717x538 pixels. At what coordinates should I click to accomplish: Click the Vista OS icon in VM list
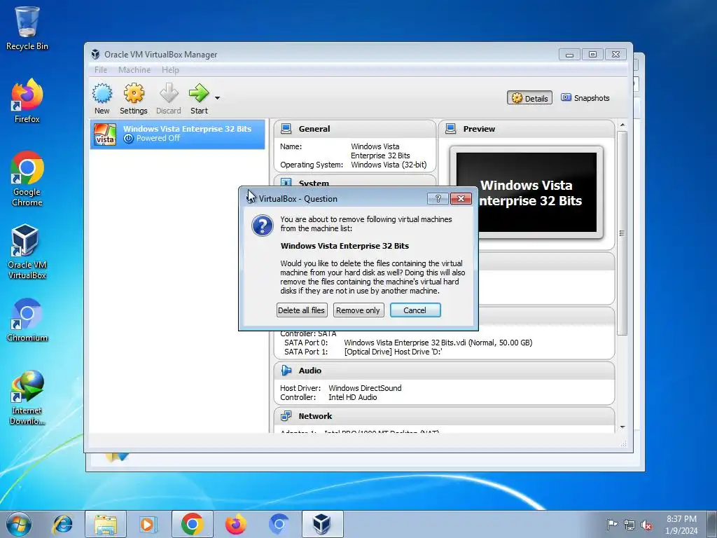(x=105, y=134)
